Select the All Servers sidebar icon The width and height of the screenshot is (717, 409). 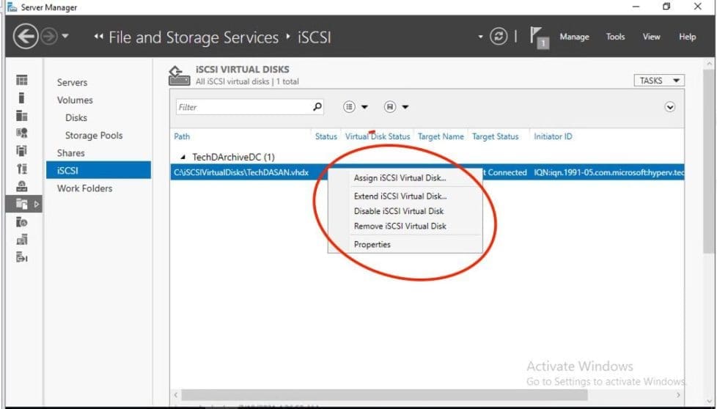point(22,115)
